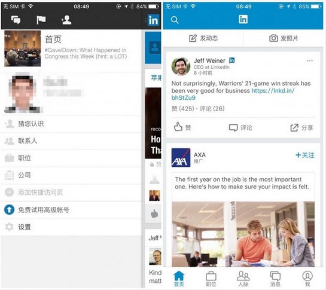The image size is (326, 290).
Task: Tap the add connection person icon
Action: [x=66, y=20]
